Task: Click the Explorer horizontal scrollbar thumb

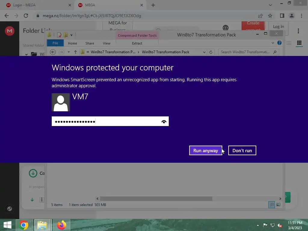Action: point(156,199)
